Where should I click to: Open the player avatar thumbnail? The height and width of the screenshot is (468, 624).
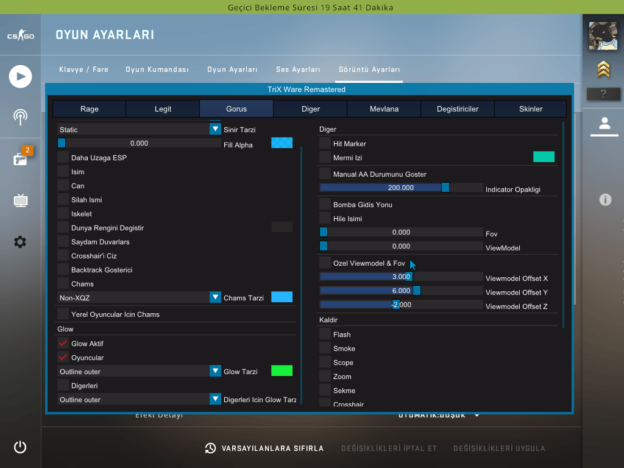click(x=603, y=36)
